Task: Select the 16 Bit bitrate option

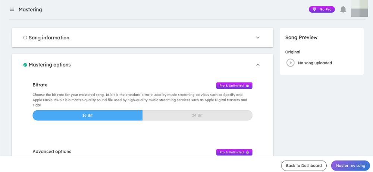Action: tap(88, 116)
